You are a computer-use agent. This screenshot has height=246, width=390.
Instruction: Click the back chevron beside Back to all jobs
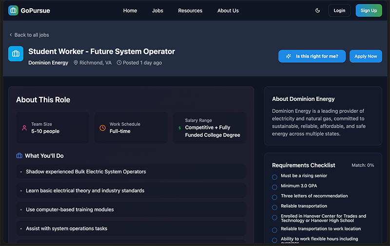coord(11,35)
